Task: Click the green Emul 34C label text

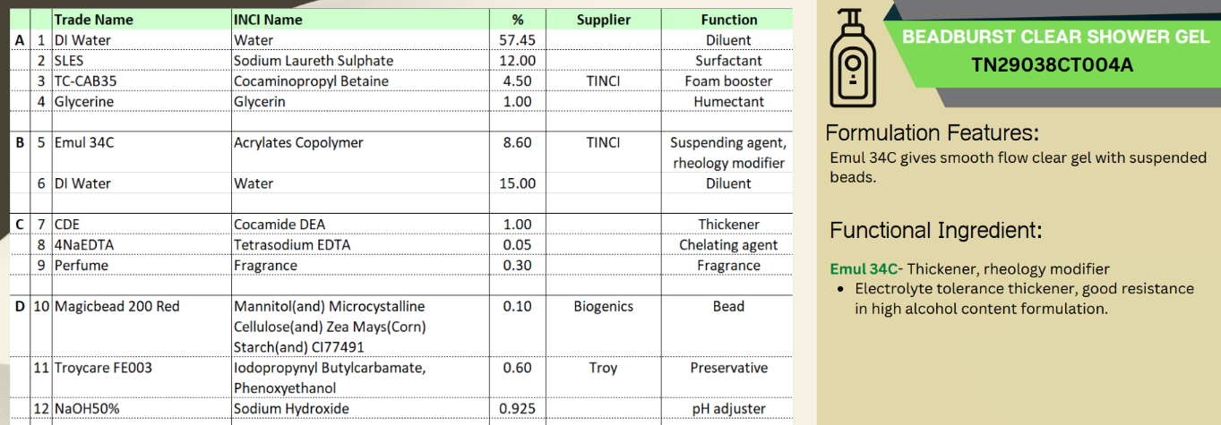Action: [x=864, y=269]
